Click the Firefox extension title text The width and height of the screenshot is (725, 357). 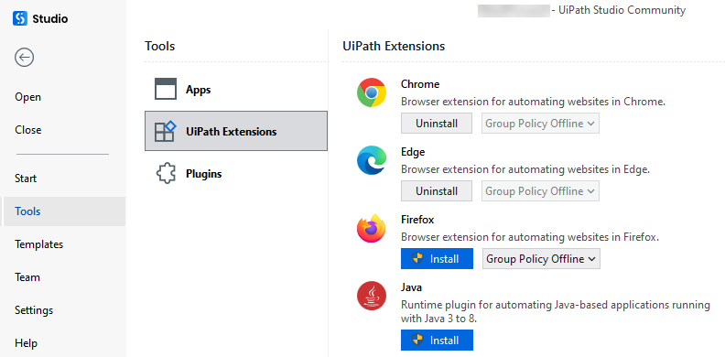pos(417,220)
